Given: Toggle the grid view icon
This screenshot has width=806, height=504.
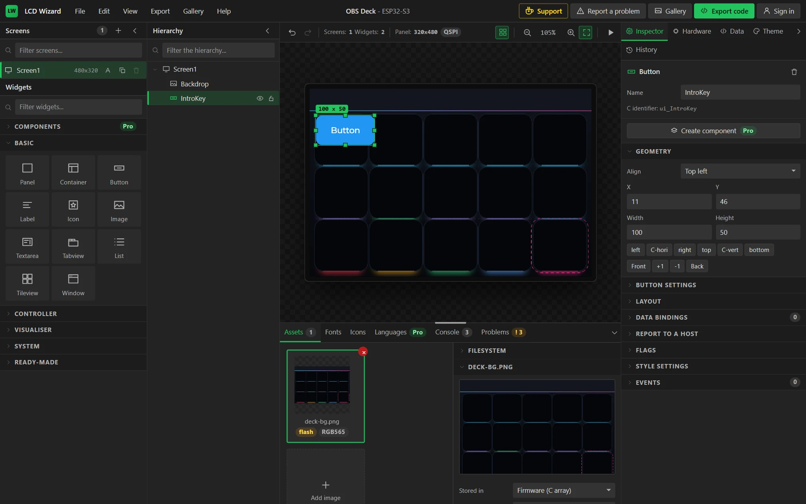Looking at the screenshot, I should click(502, 32).
